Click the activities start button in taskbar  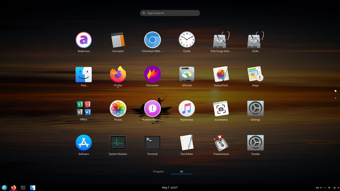4,188
